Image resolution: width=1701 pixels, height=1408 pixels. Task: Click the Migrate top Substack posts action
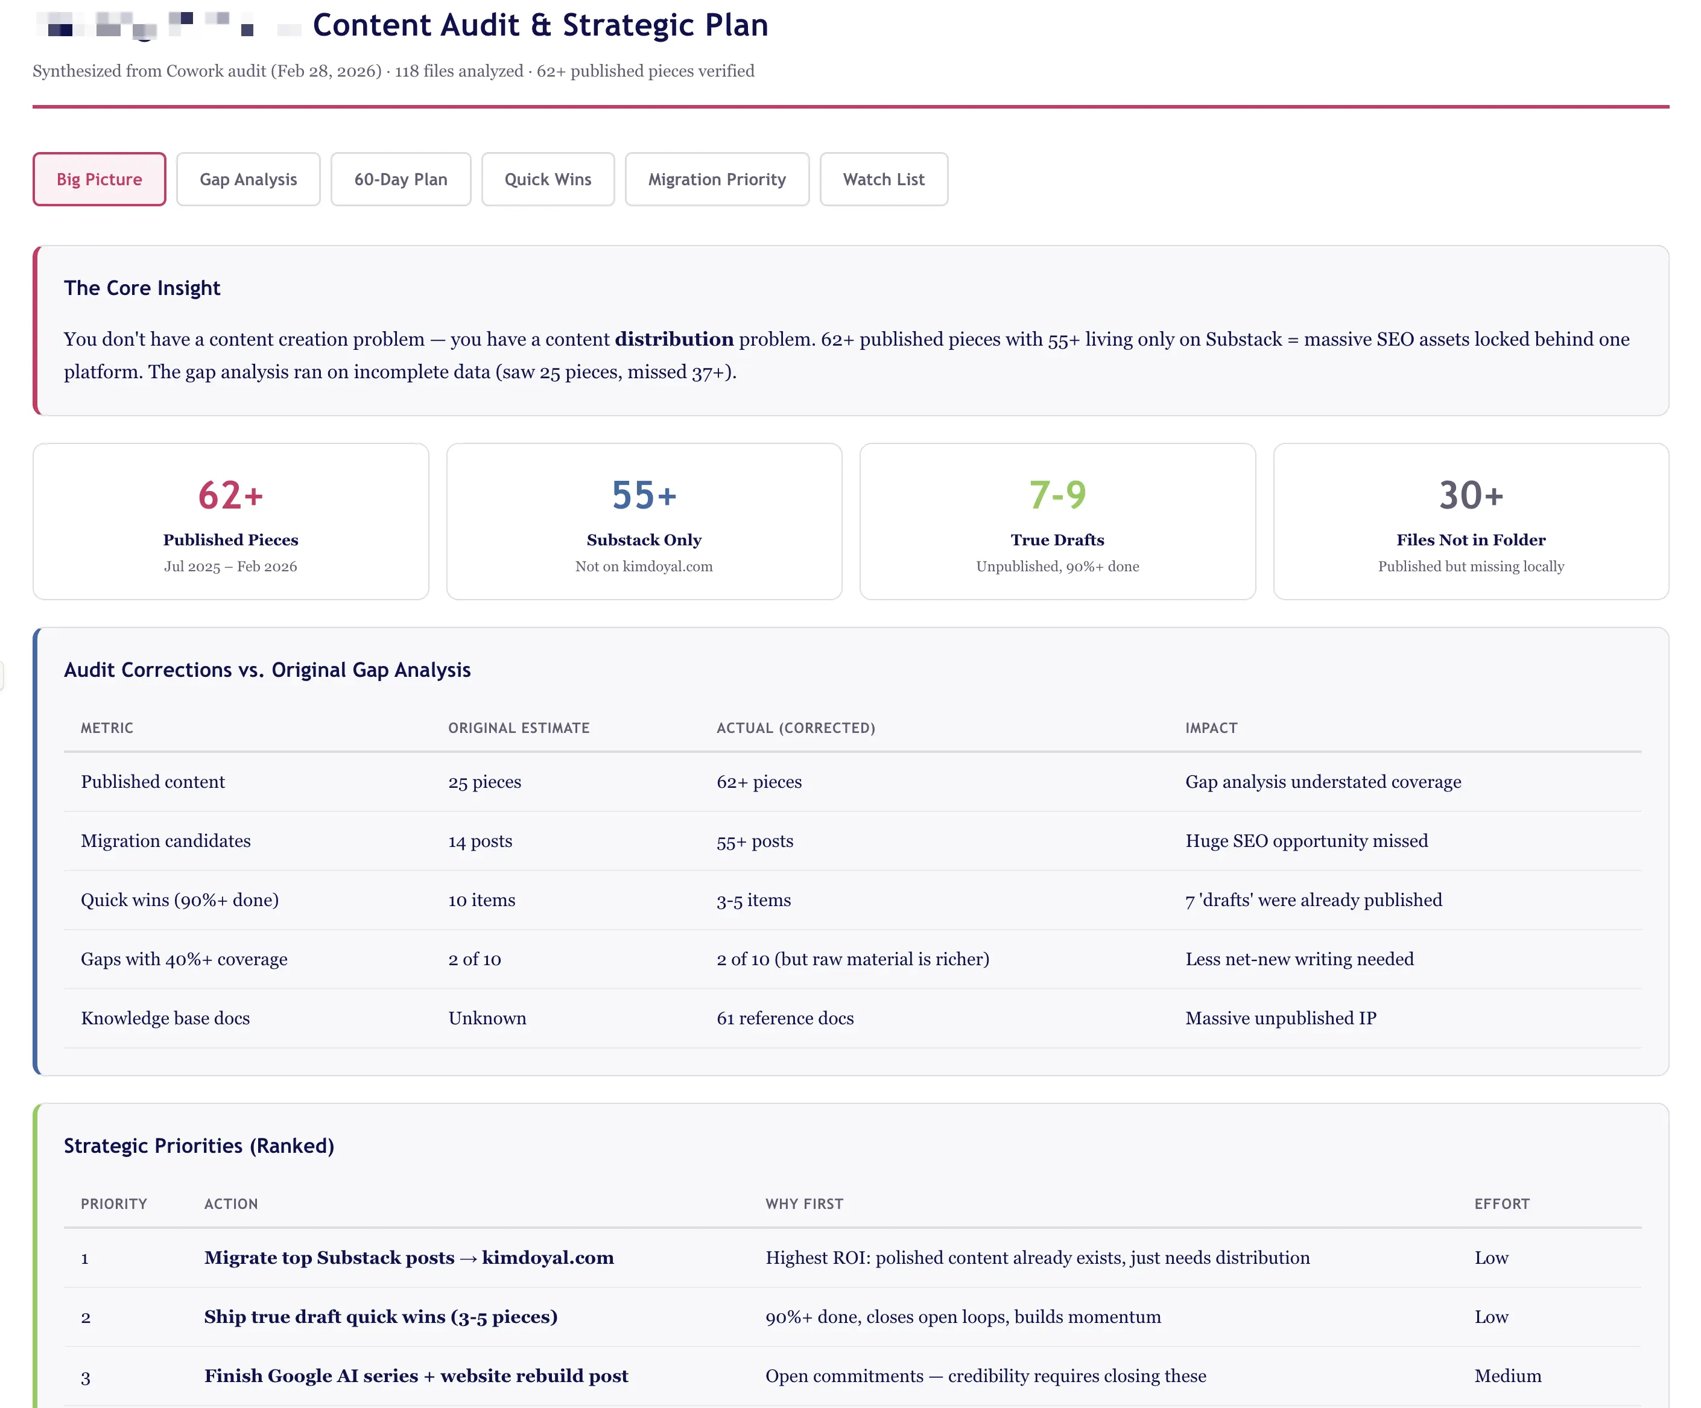[x=409, y=1258]
